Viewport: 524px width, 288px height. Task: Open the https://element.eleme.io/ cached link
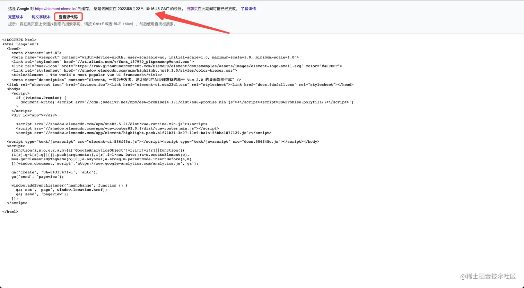coord(56,9)
